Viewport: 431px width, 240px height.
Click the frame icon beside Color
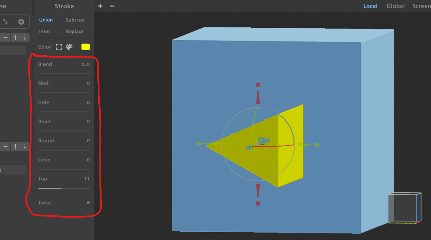pyautogui.click(x=59, y=47)
